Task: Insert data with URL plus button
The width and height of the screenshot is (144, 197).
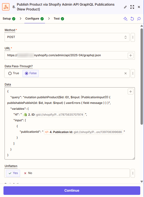Action: (x=131, y=55)
